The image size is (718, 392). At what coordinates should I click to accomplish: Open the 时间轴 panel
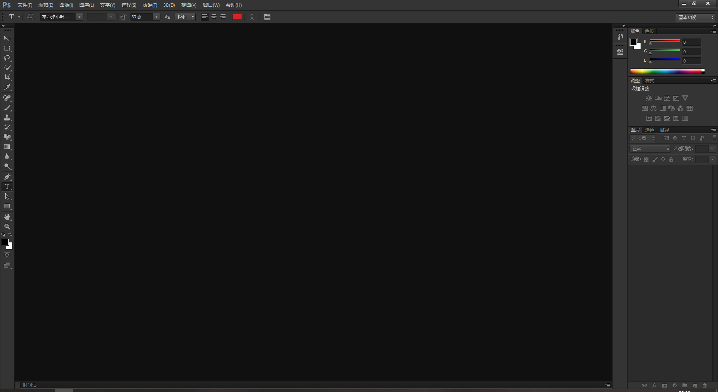tap(30, 385)
